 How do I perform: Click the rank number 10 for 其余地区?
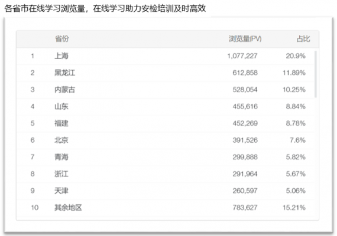coord(35,208)
